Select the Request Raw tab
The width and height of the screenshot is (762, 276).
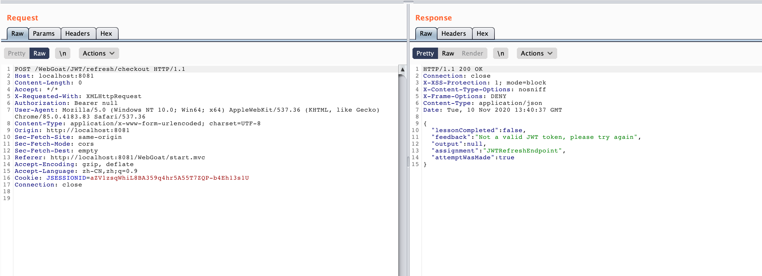tap(18, 33)
